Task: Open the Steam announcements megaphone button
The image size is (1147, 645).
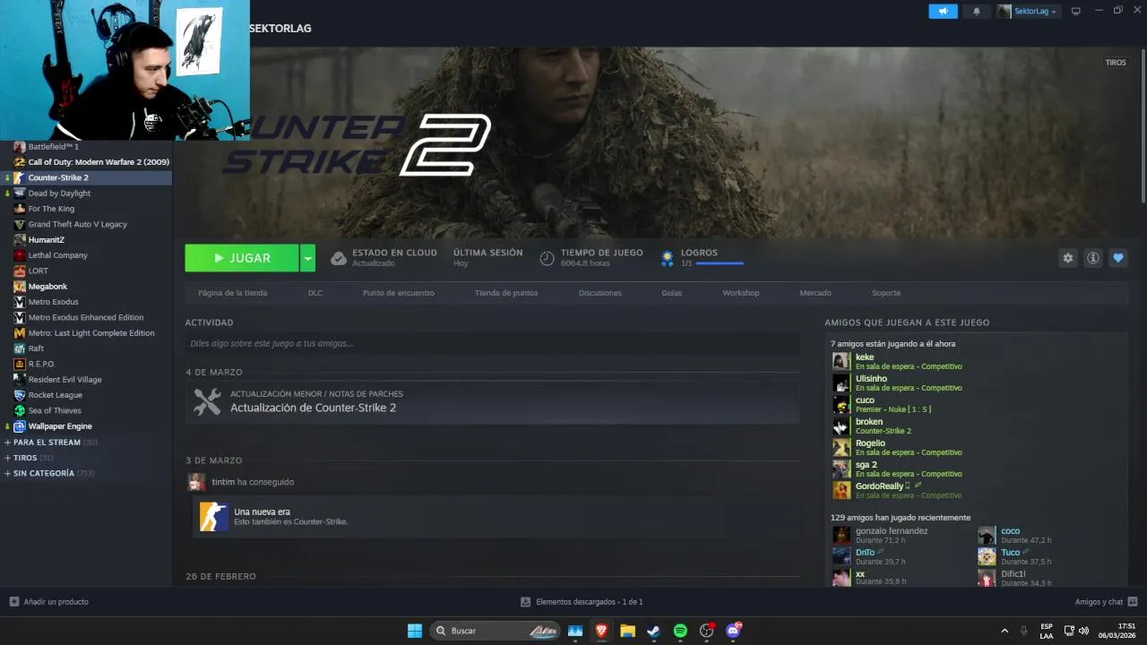Action: click(x=943, y=11)
